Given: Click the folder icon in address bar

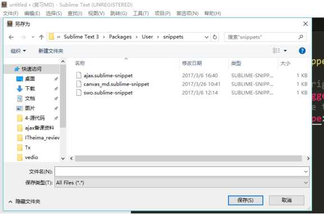Looking at the screenshot, I should [x=52, y=37].
